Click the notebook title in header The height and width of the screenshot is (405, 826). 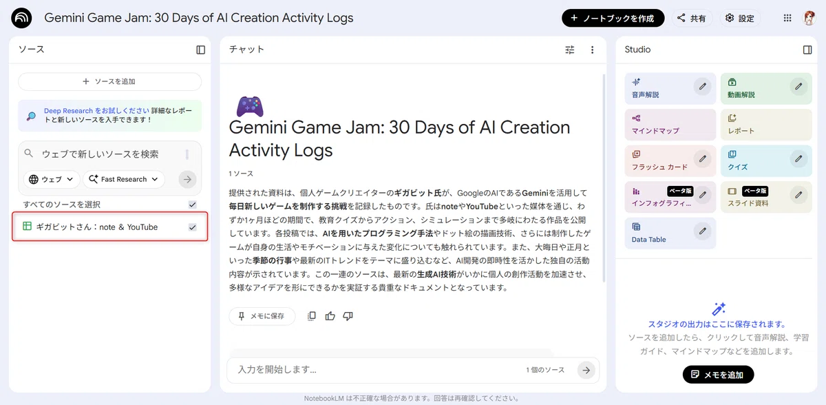click(x=199, y=18)
